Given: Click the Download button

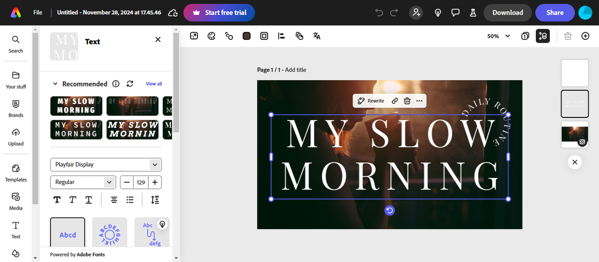Looking at the screenshot, I should click(508, 13).
